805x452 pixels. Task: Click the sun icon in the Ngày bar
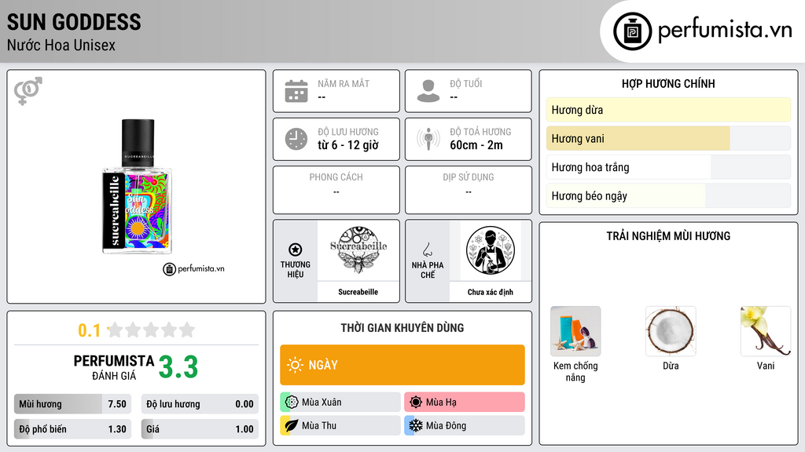tap(296, 365)
